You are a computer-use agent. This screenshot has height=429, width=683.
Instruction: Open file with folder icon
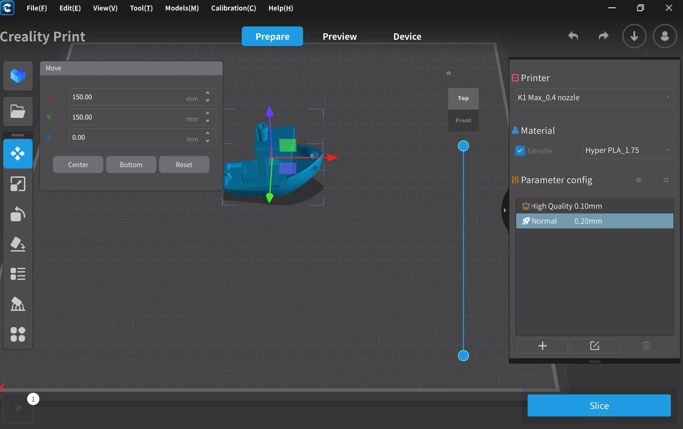tap(18, 111)
